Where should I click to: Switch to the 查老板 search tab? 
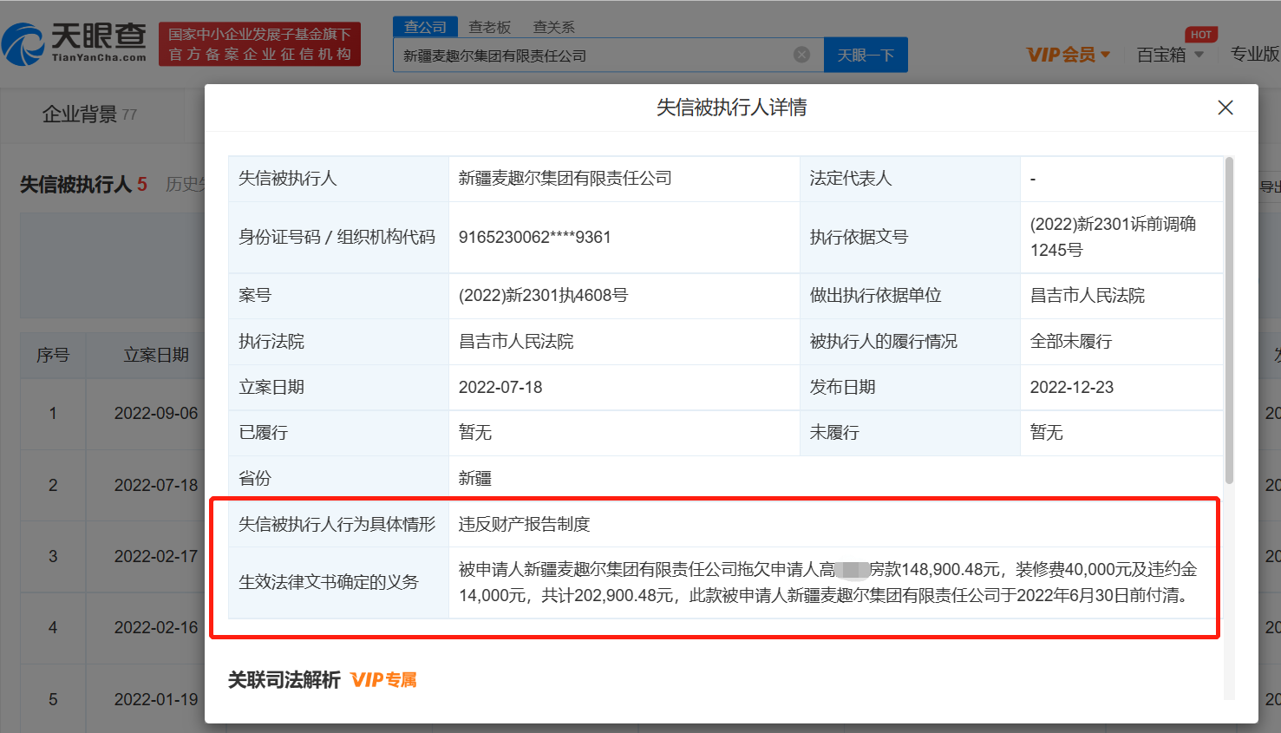[x=489, y=27]
